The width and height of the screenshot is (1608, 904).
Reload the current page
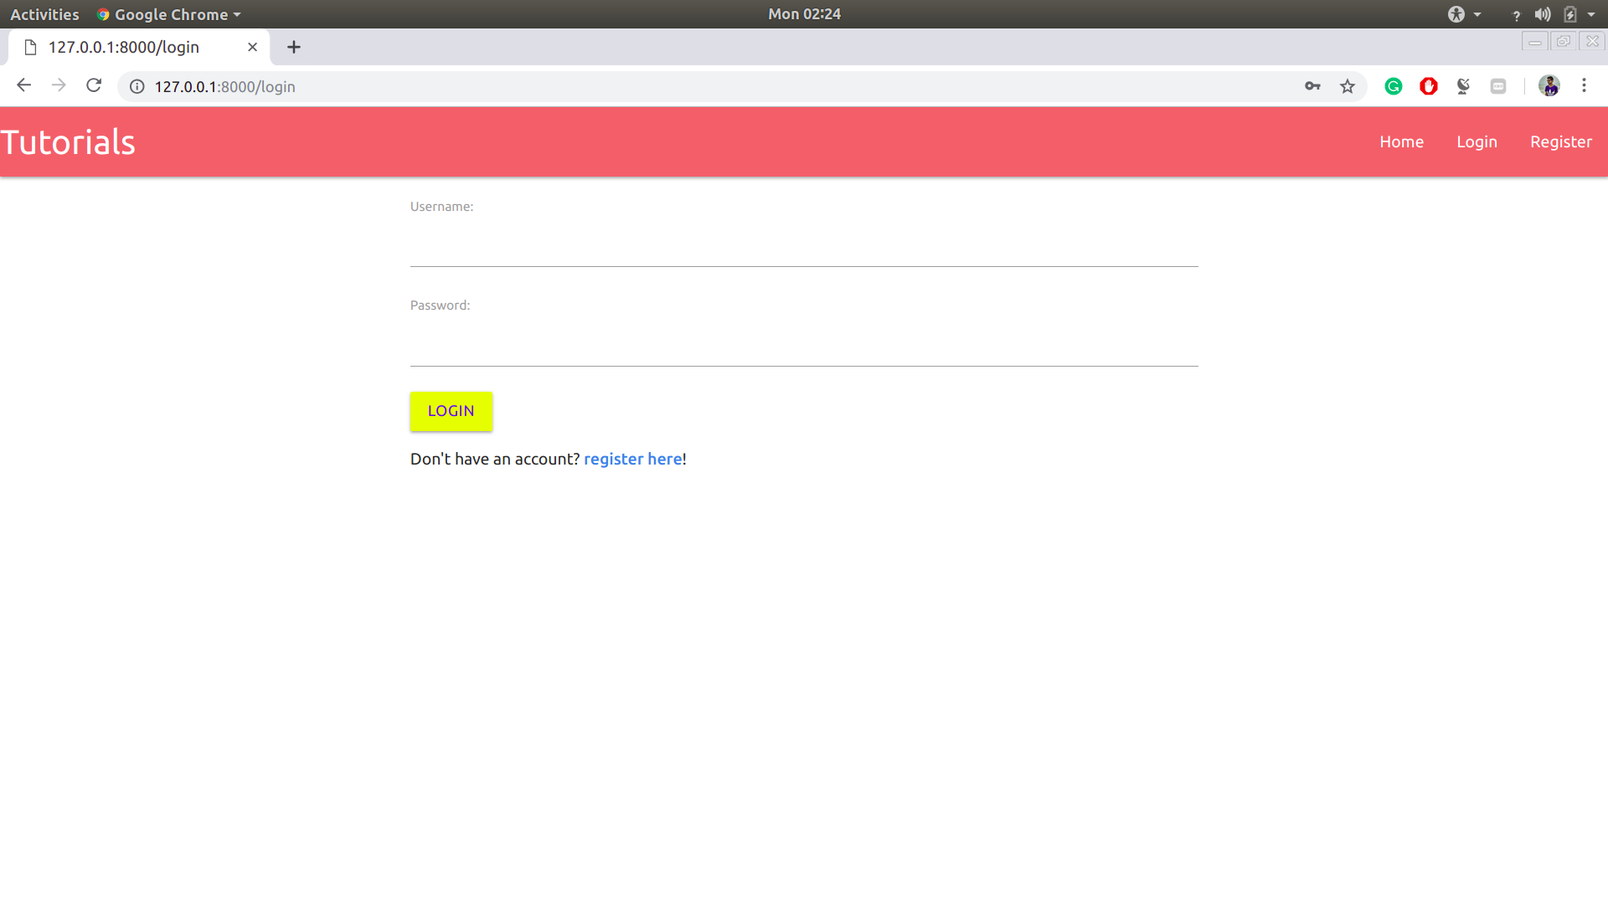[x=94, y=85]
